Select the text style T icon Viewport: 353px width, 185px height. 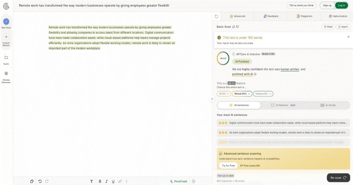pyautogui.click(x=91, y=181)
